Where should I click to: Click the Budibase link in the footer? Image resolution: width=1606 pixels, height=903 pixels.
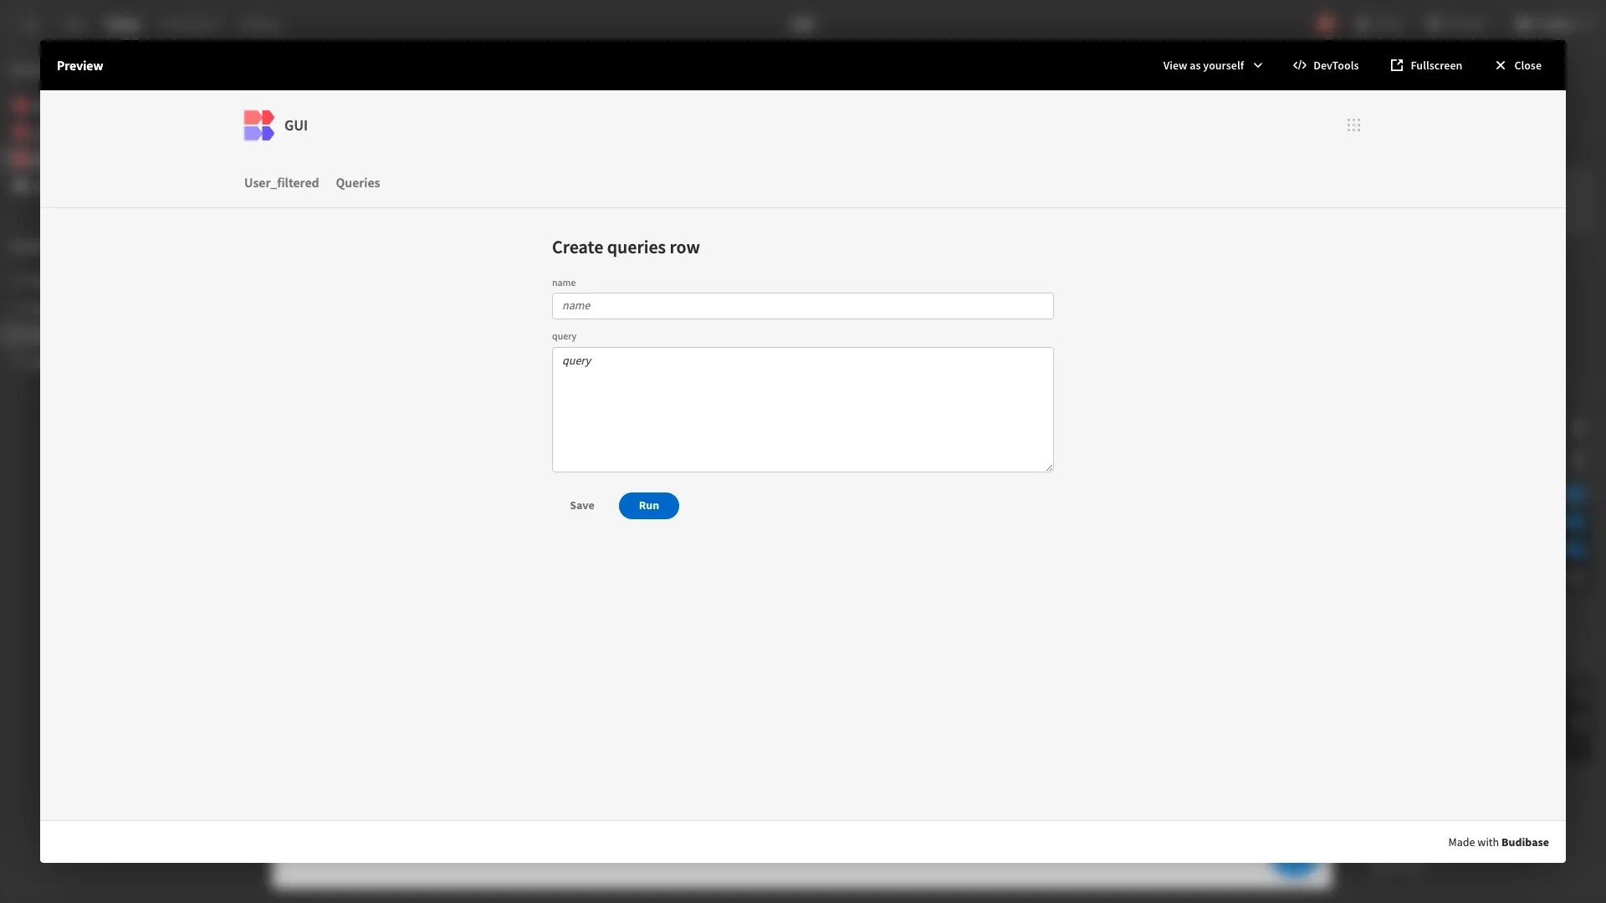1525,843
